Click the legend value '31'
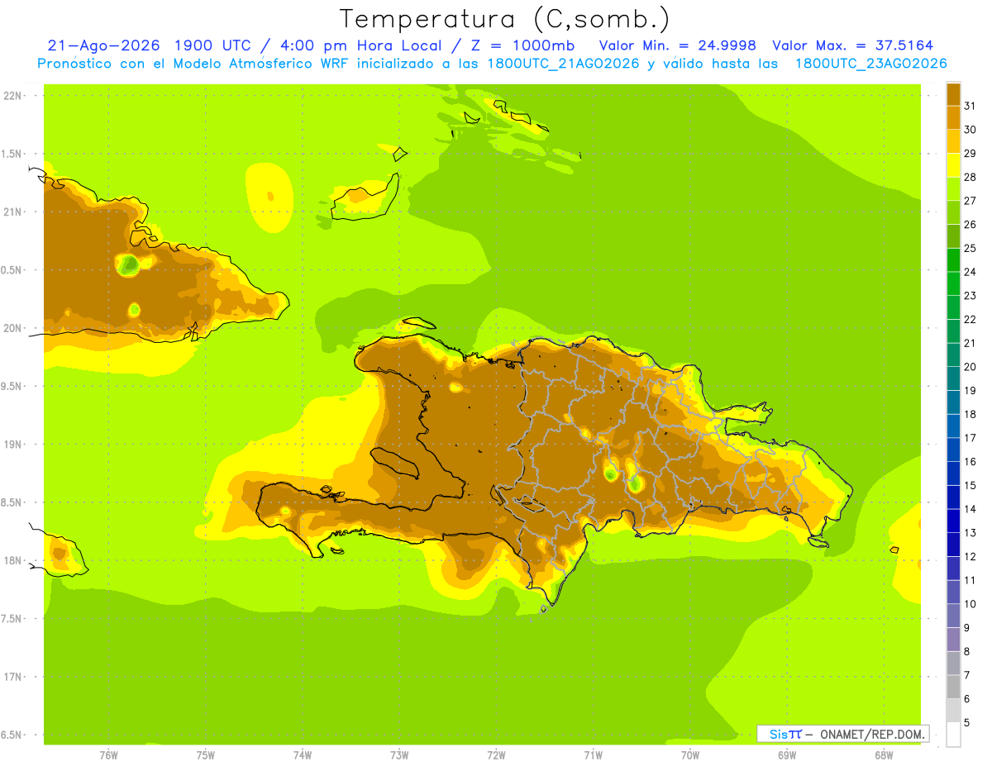Image resolution: width=992 pixels, height=766 pixels. point(970,106)
